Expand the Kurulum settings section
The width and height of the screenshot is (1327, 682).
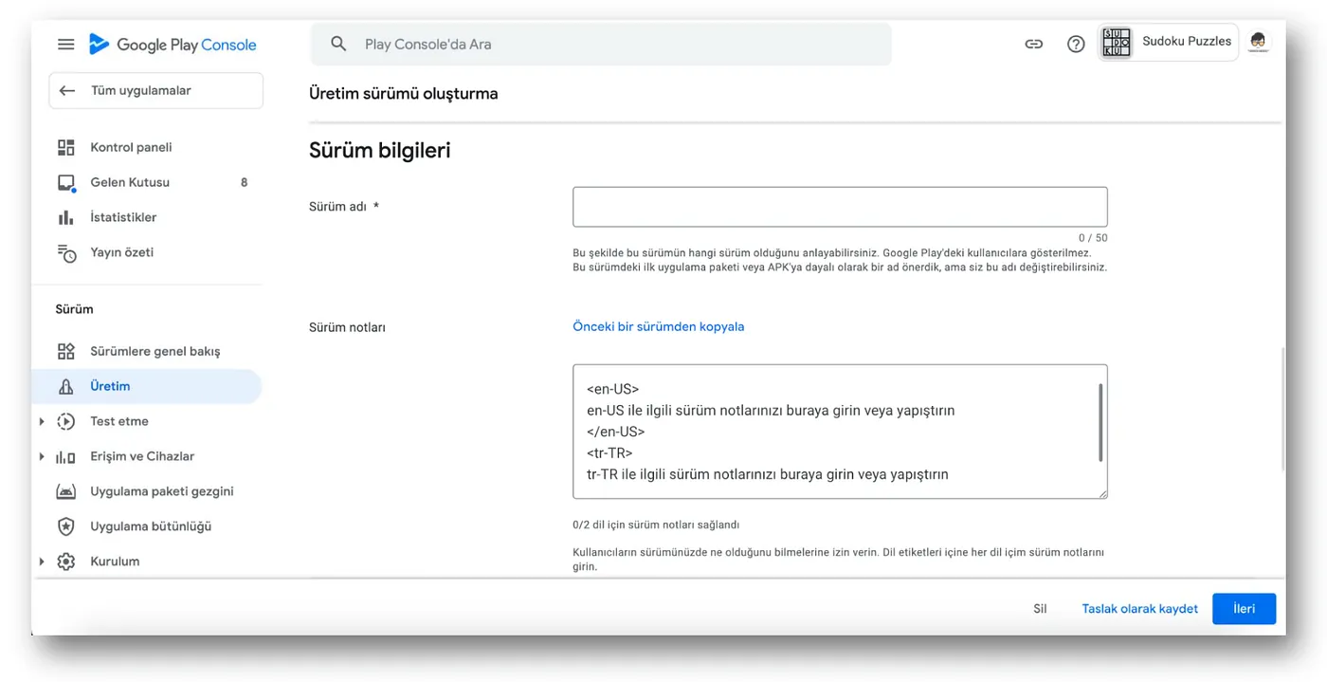tap(42, 562)
